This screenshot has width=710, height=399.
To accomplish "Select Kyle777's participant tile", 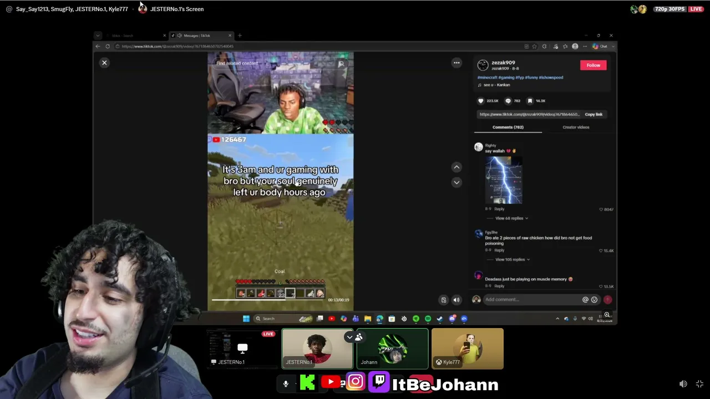I will coord(468,349).
